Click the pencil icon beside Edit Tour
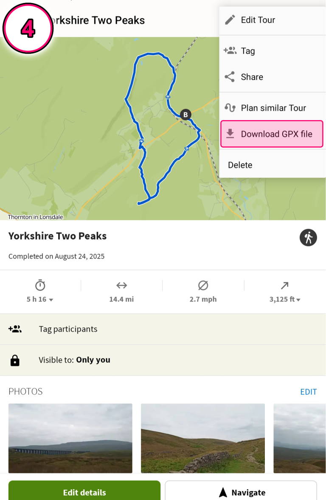This screenshot has width=326, height=500. [x=230, y=20]
